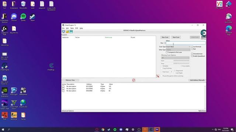236x132 pixels.
Task: Open Spotify from the taskbar
Action: pyautogui.click(x=115, y=129)
